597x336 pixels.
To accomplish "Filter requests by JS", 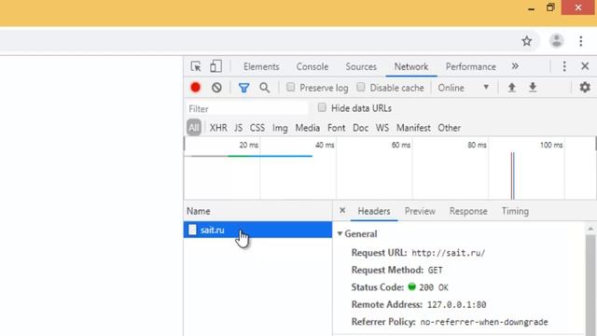I will (x=239, y=128).
